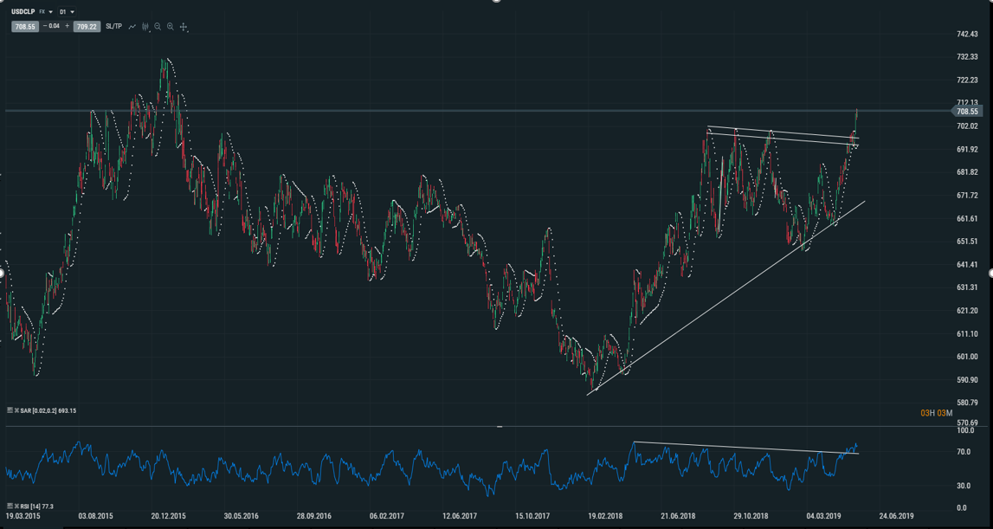Image resolution: width=993 pixels, height=529 pixels.
Task: Click the 708.55 sell price button
Action: pyautogui.click(x=24, y=27)
